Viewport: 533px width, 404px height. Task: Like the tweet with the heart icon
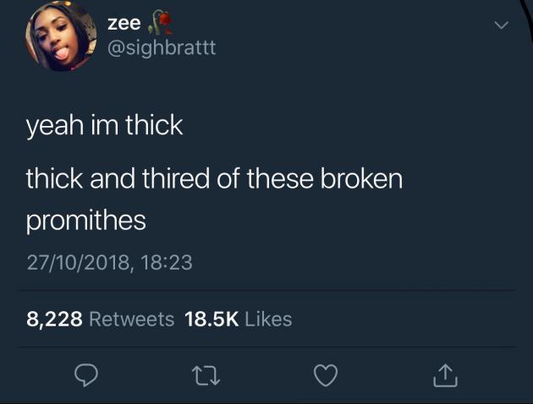click(x=326, y=375)
